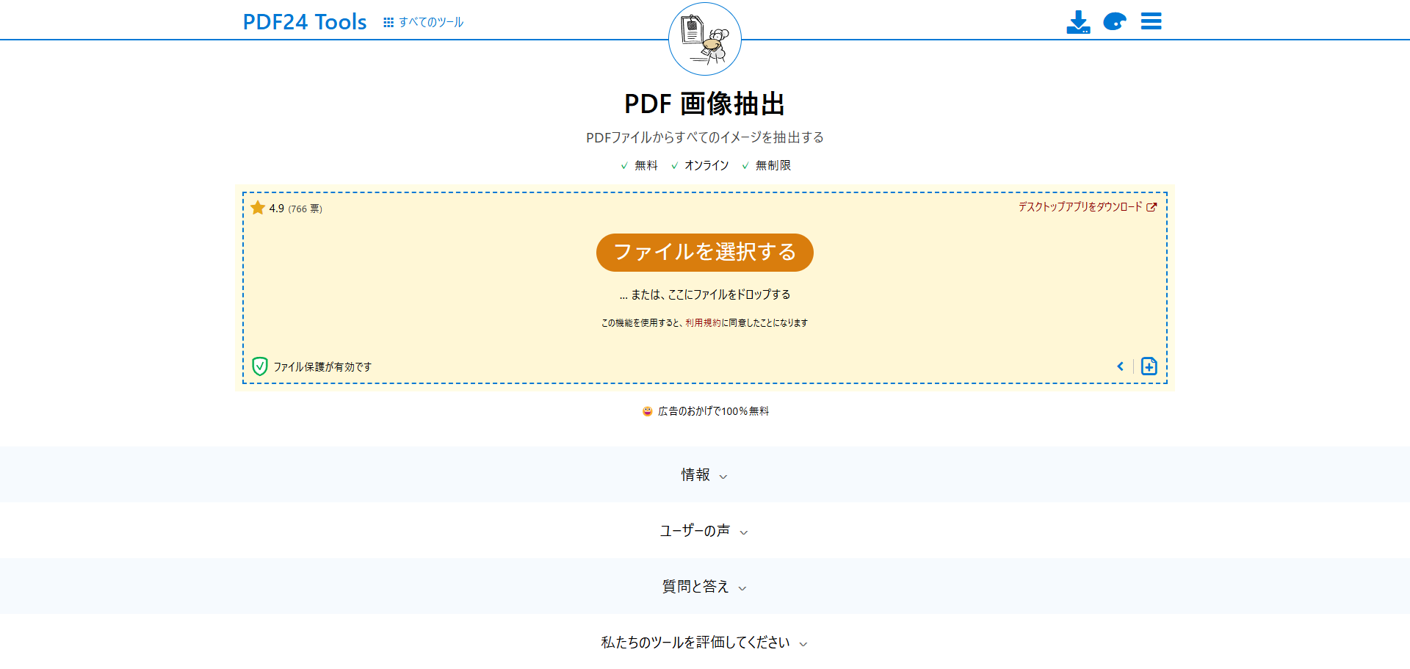Image resolution: width=1410 pixels, height=669 pixels.
Task: Expand the ユーザーの声 section
Action: pyautogui.click(x=705, y=530)
